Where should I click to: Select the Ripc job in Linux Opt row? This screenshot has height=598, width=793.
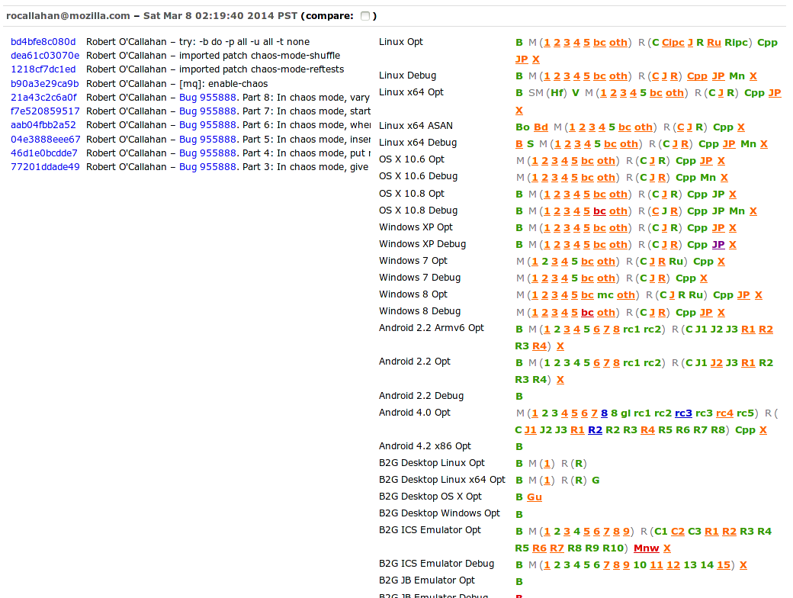point(736,43)
